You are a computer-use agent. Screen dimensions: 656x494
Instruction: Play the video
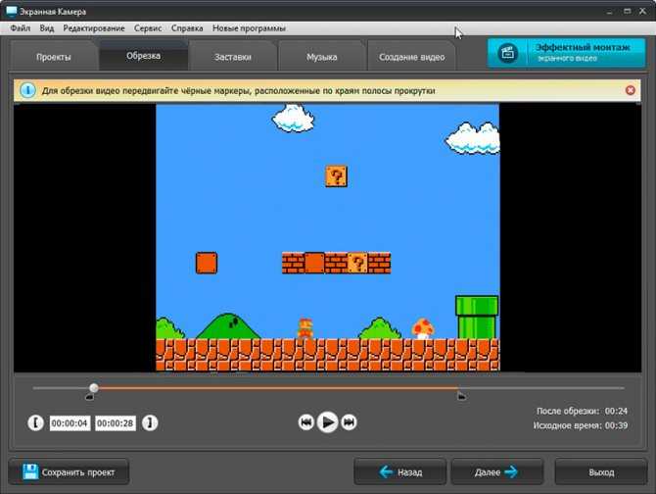[x=327, y=422]
